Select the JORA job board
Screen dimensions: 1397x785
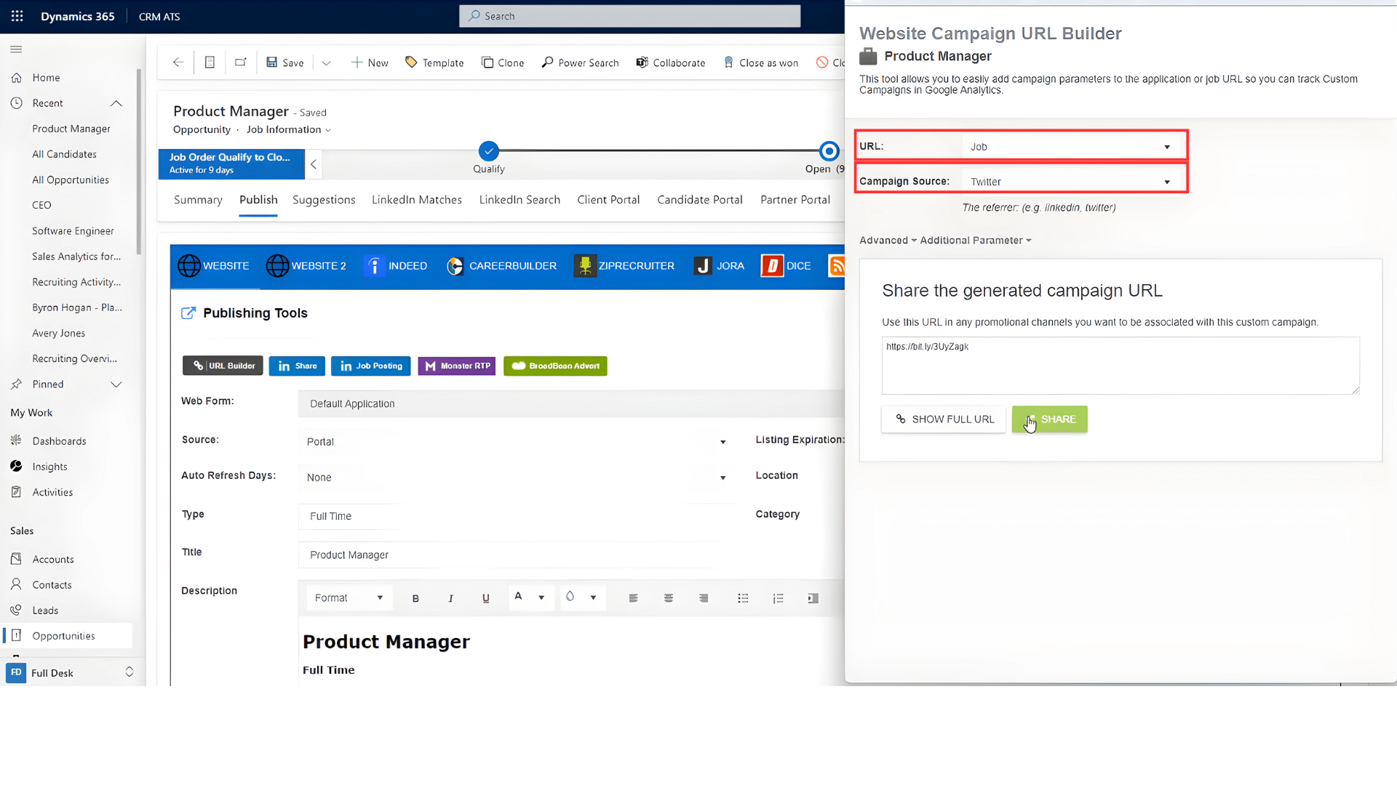pos(719,266)
